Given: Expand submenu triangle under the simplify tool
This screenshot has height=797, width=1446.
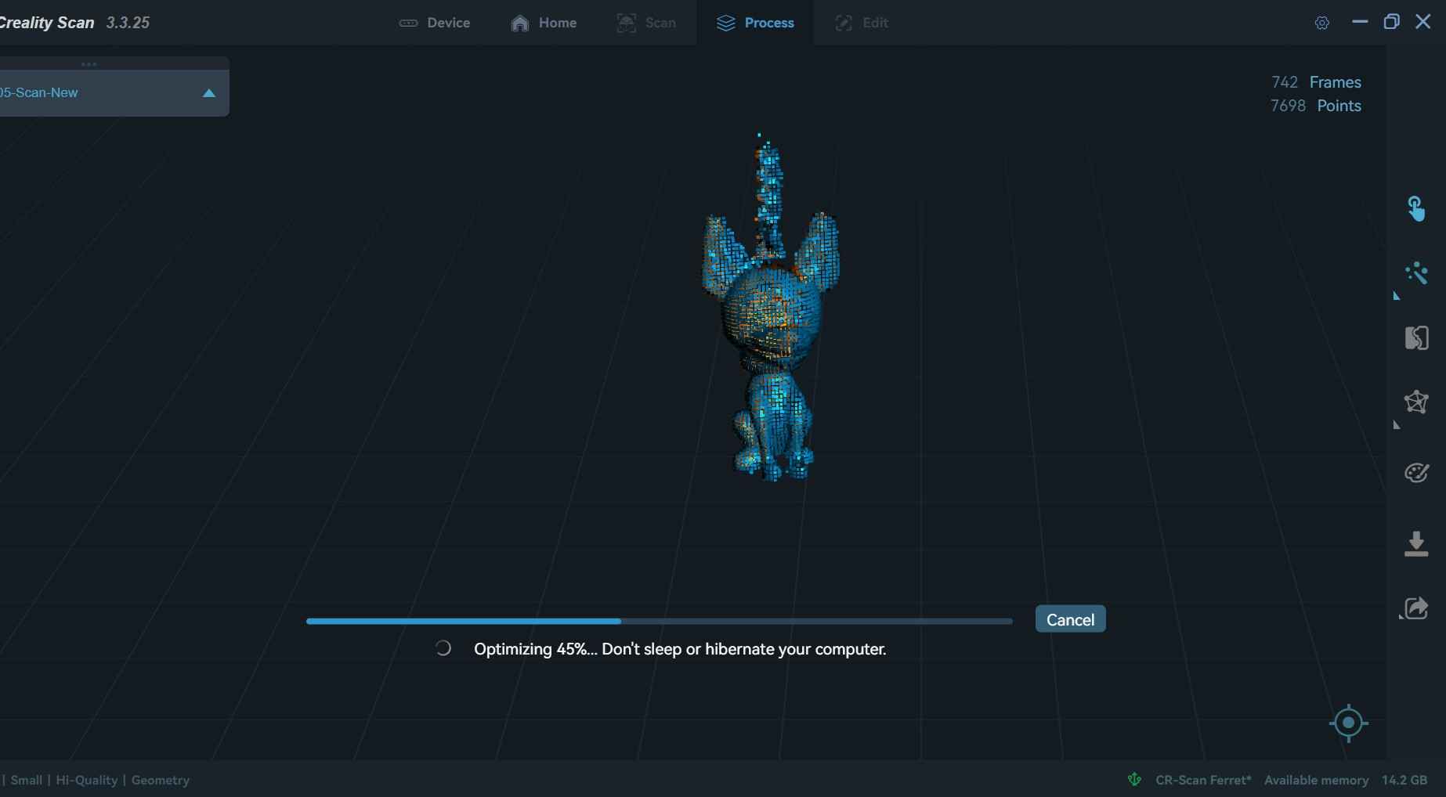Looking at the screenshot, I should pyautogui.click(x=1396, y=425).
